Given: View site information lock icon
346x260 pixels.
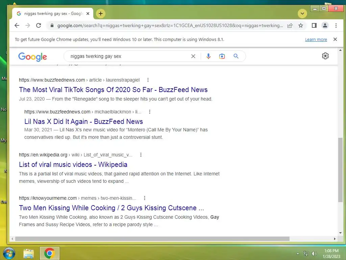Looking at the screenshot, I should [x=52, y=25].
